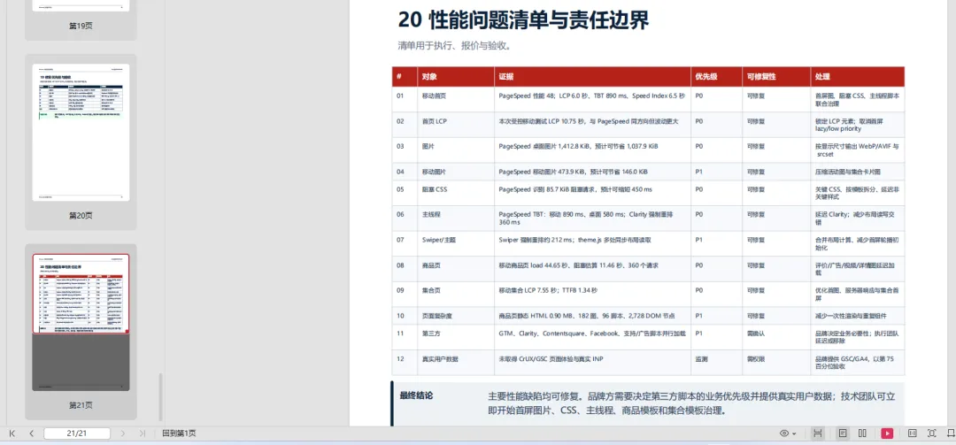Click the evidence text mentioning LCP 10.75 秒
Viewport: 956px width, 445px height.
point(589,121)
